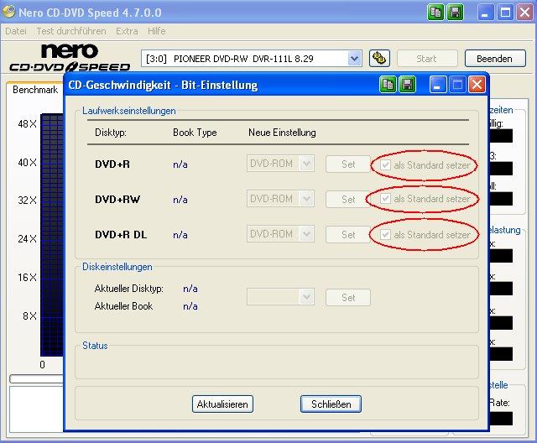Viewport: 537px width, 443px height.
Task: Click the 'Aktueller Disktyp:' label
Action: pyautogui.click(x=128, y=289)
